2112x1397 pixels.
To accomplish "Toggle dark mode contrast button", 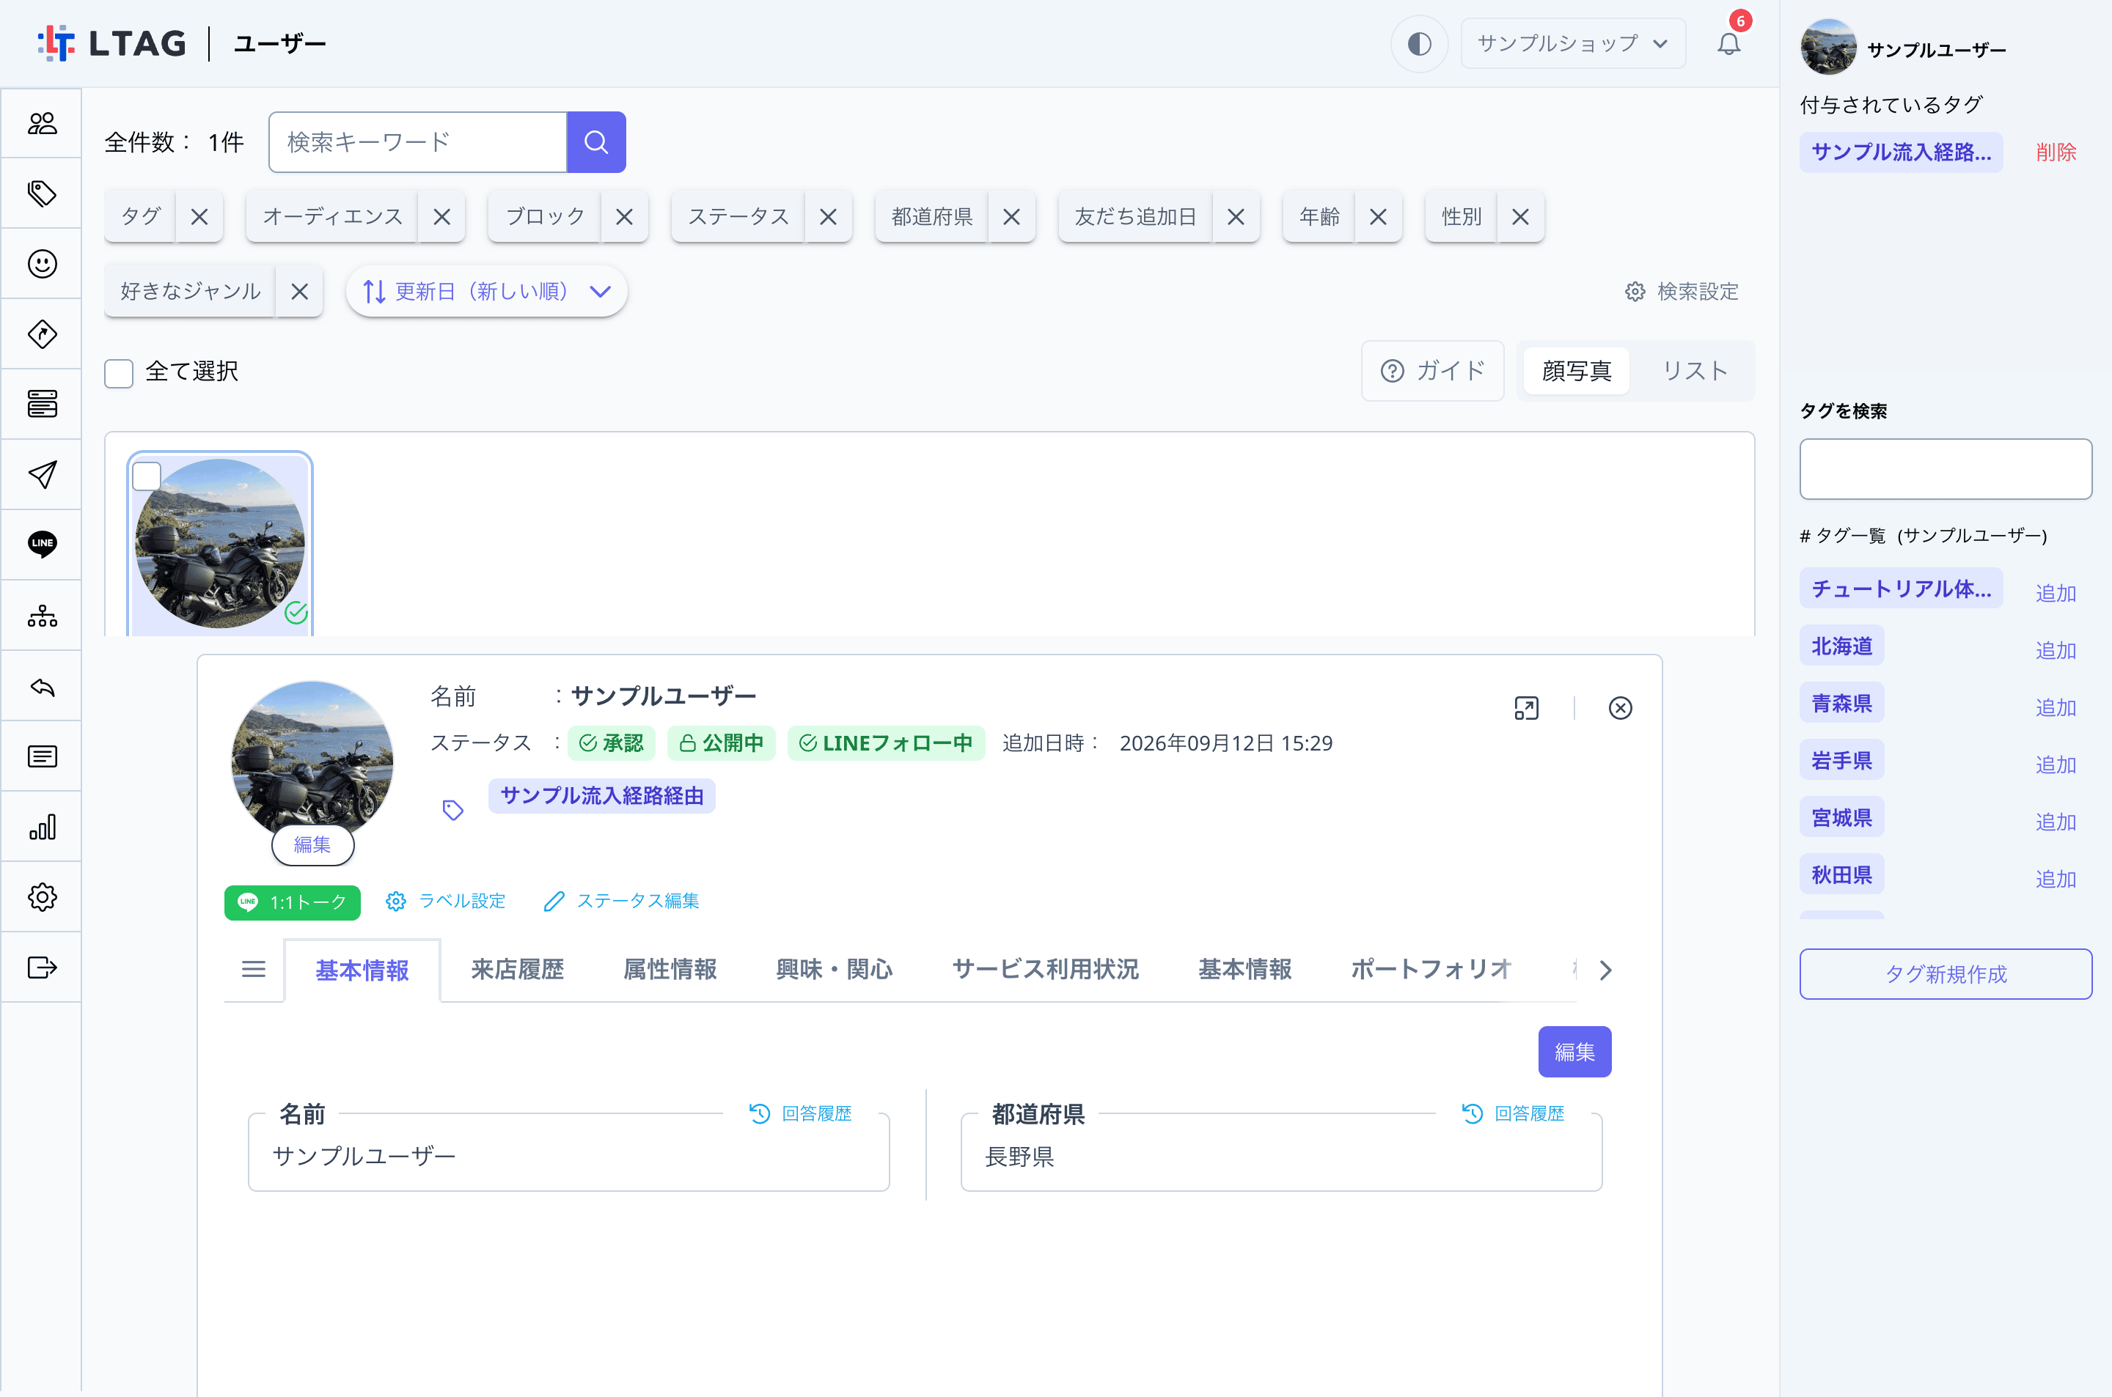I will coord(1419,44).
